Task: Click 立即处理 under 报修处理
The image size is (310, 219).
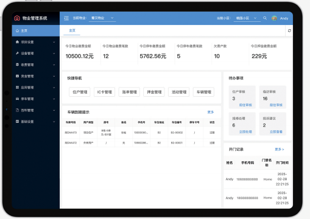Action: (245, 132)
